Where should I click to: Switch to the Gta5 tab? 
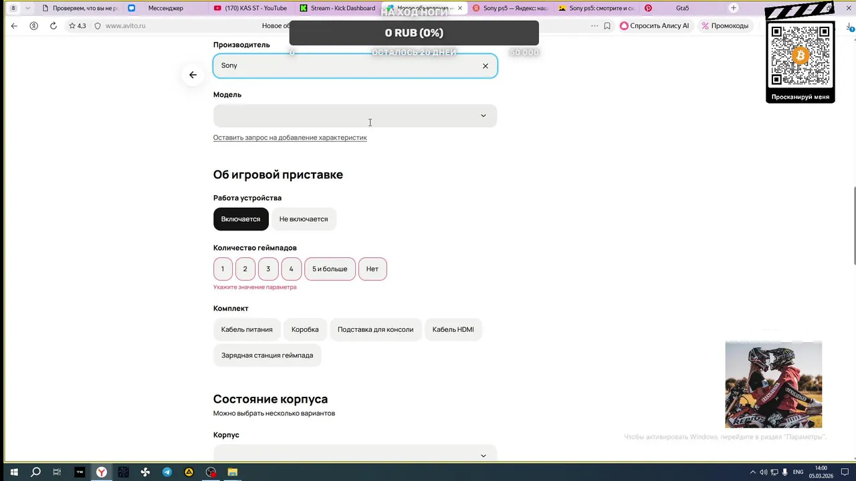(682, 8)
